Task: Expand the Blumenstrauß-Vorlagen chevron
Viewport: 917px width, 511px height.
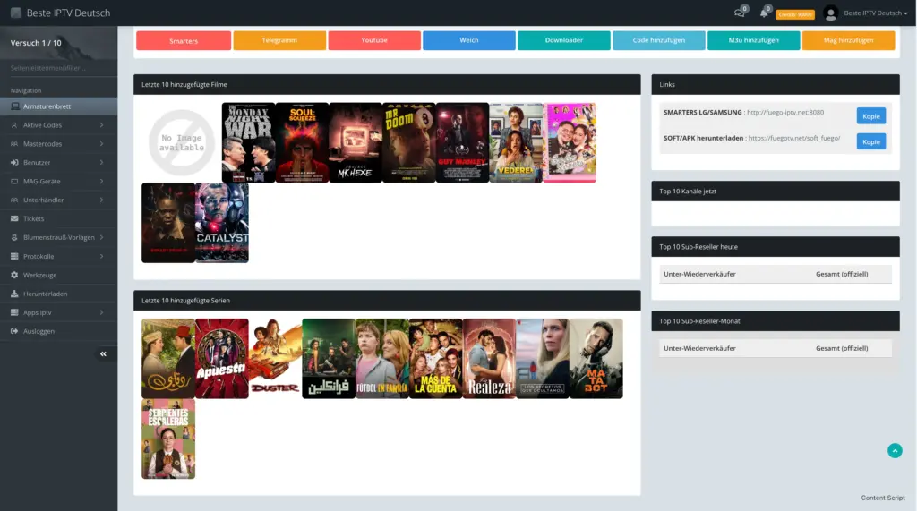Action: [102, 237]
